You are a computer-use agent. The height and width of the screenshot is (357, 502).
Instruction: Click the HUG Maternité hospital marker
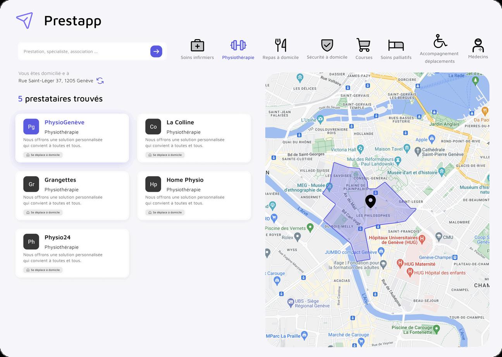[401, 264]
